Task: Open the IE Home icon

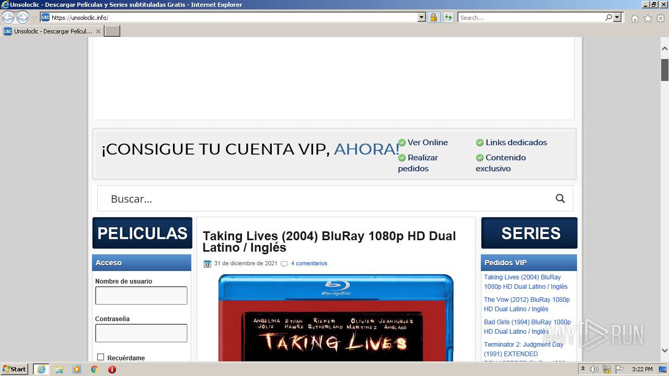Action: pos(635,18)
